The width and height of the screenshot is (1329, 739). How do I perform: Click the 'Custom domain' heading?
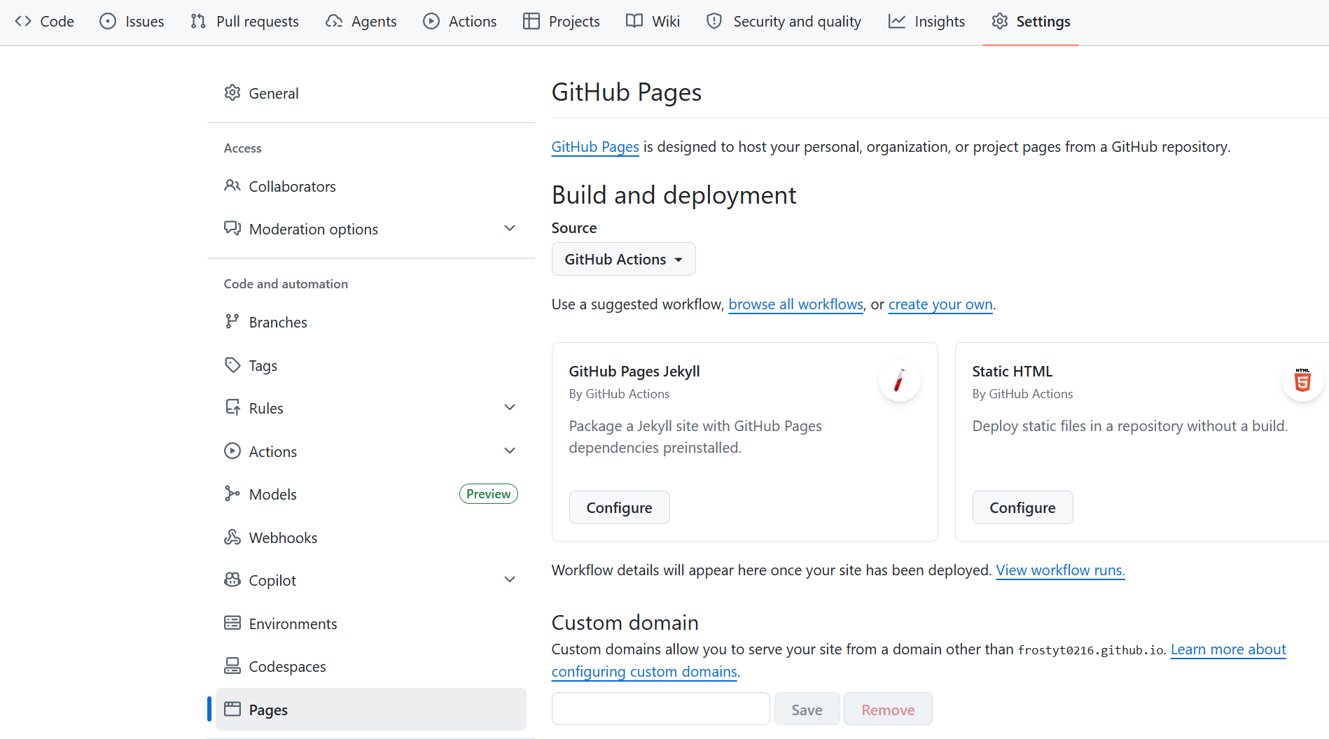tap(625, 622)
